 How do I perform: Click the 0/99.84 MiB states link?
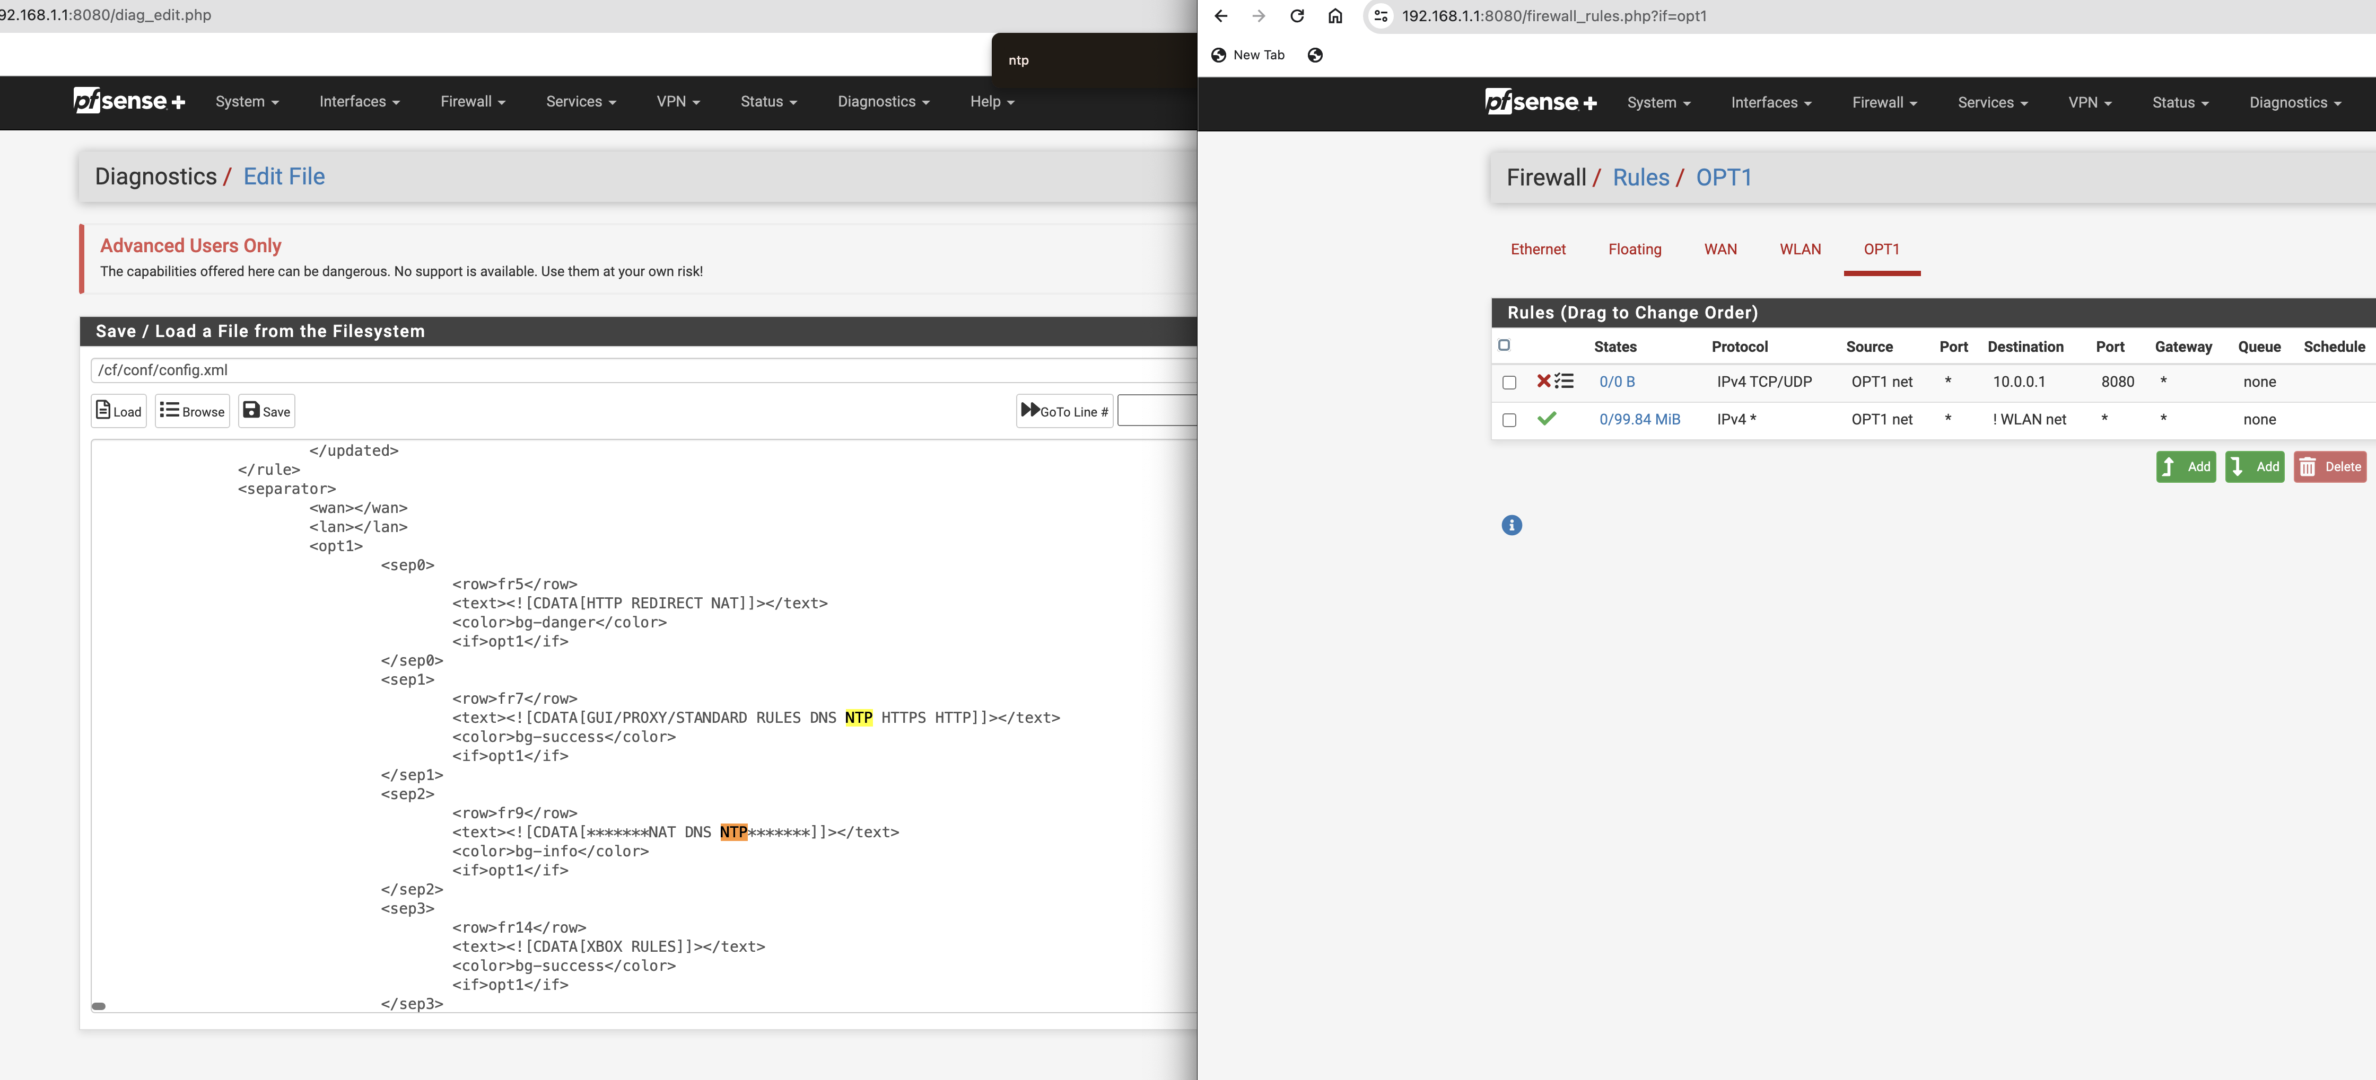1640,419
